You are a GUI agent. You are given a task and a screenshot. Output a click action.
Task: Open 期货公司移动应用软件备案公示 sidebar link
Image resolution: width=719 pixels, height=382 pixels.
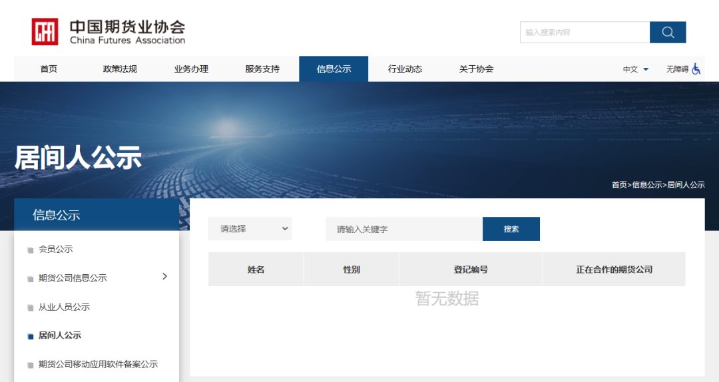pyautogui.click(x=98, y=364)
